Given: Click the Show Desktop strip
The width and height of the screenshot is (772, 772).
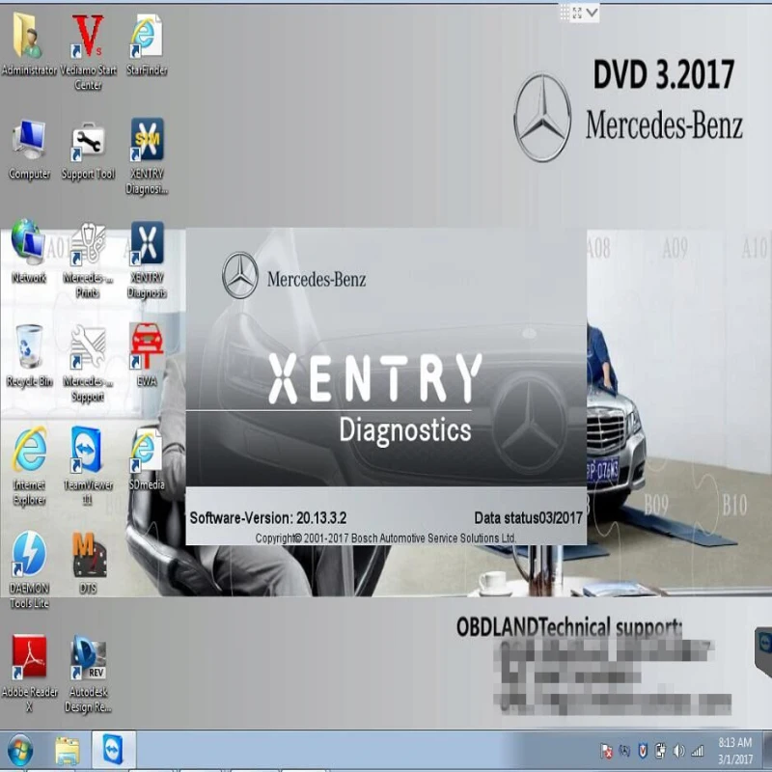Looking at the screenshot, I should pyautogui.click(x=767, y=751).
